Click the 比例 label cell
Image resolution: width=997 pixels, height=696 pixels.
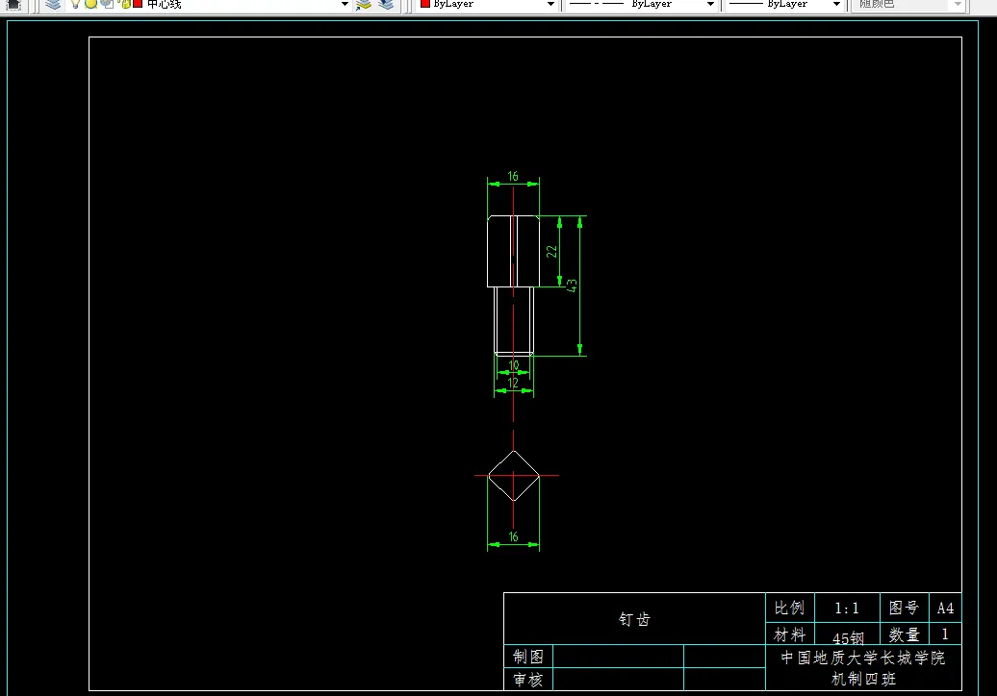[x=789, y=609]
